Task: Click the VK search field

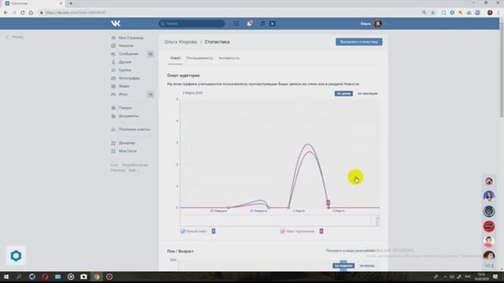Action: pos(191,24)
